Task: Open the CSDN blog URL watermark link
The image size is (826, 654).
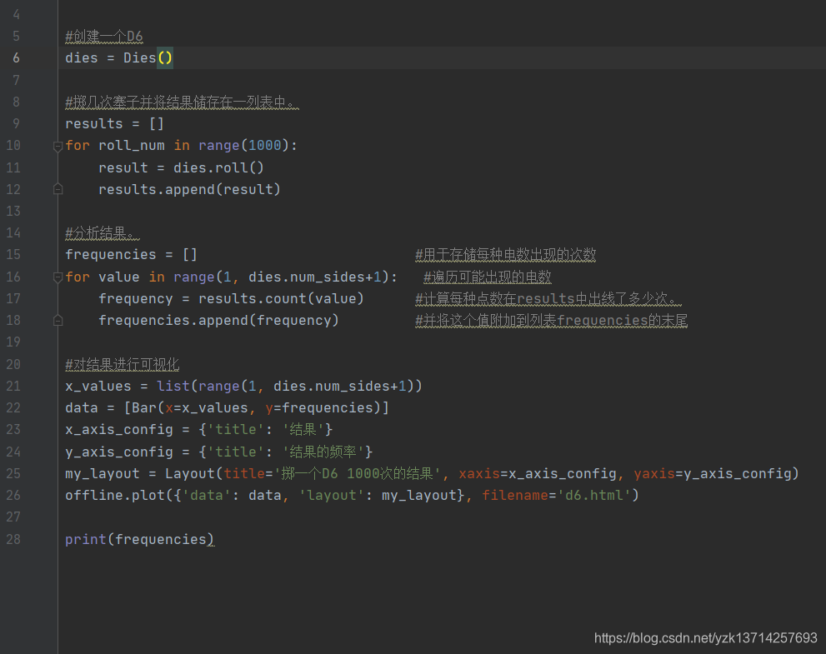Action: coord(704,637)
